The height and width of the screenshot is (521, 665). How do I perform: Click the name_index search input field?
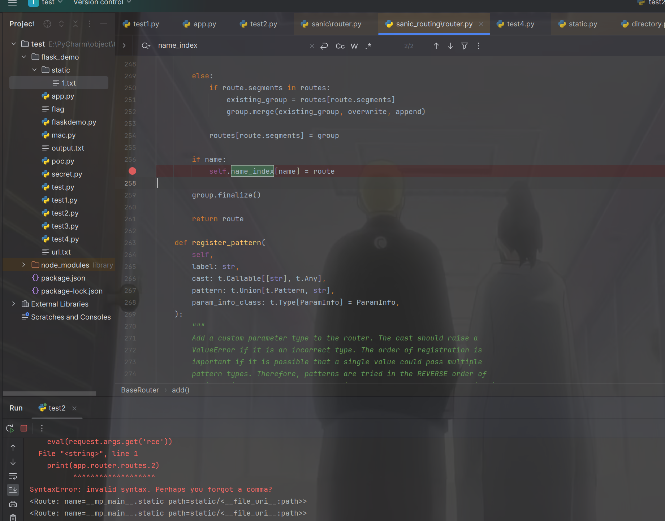pyautogui.click(x=231, y=45)
